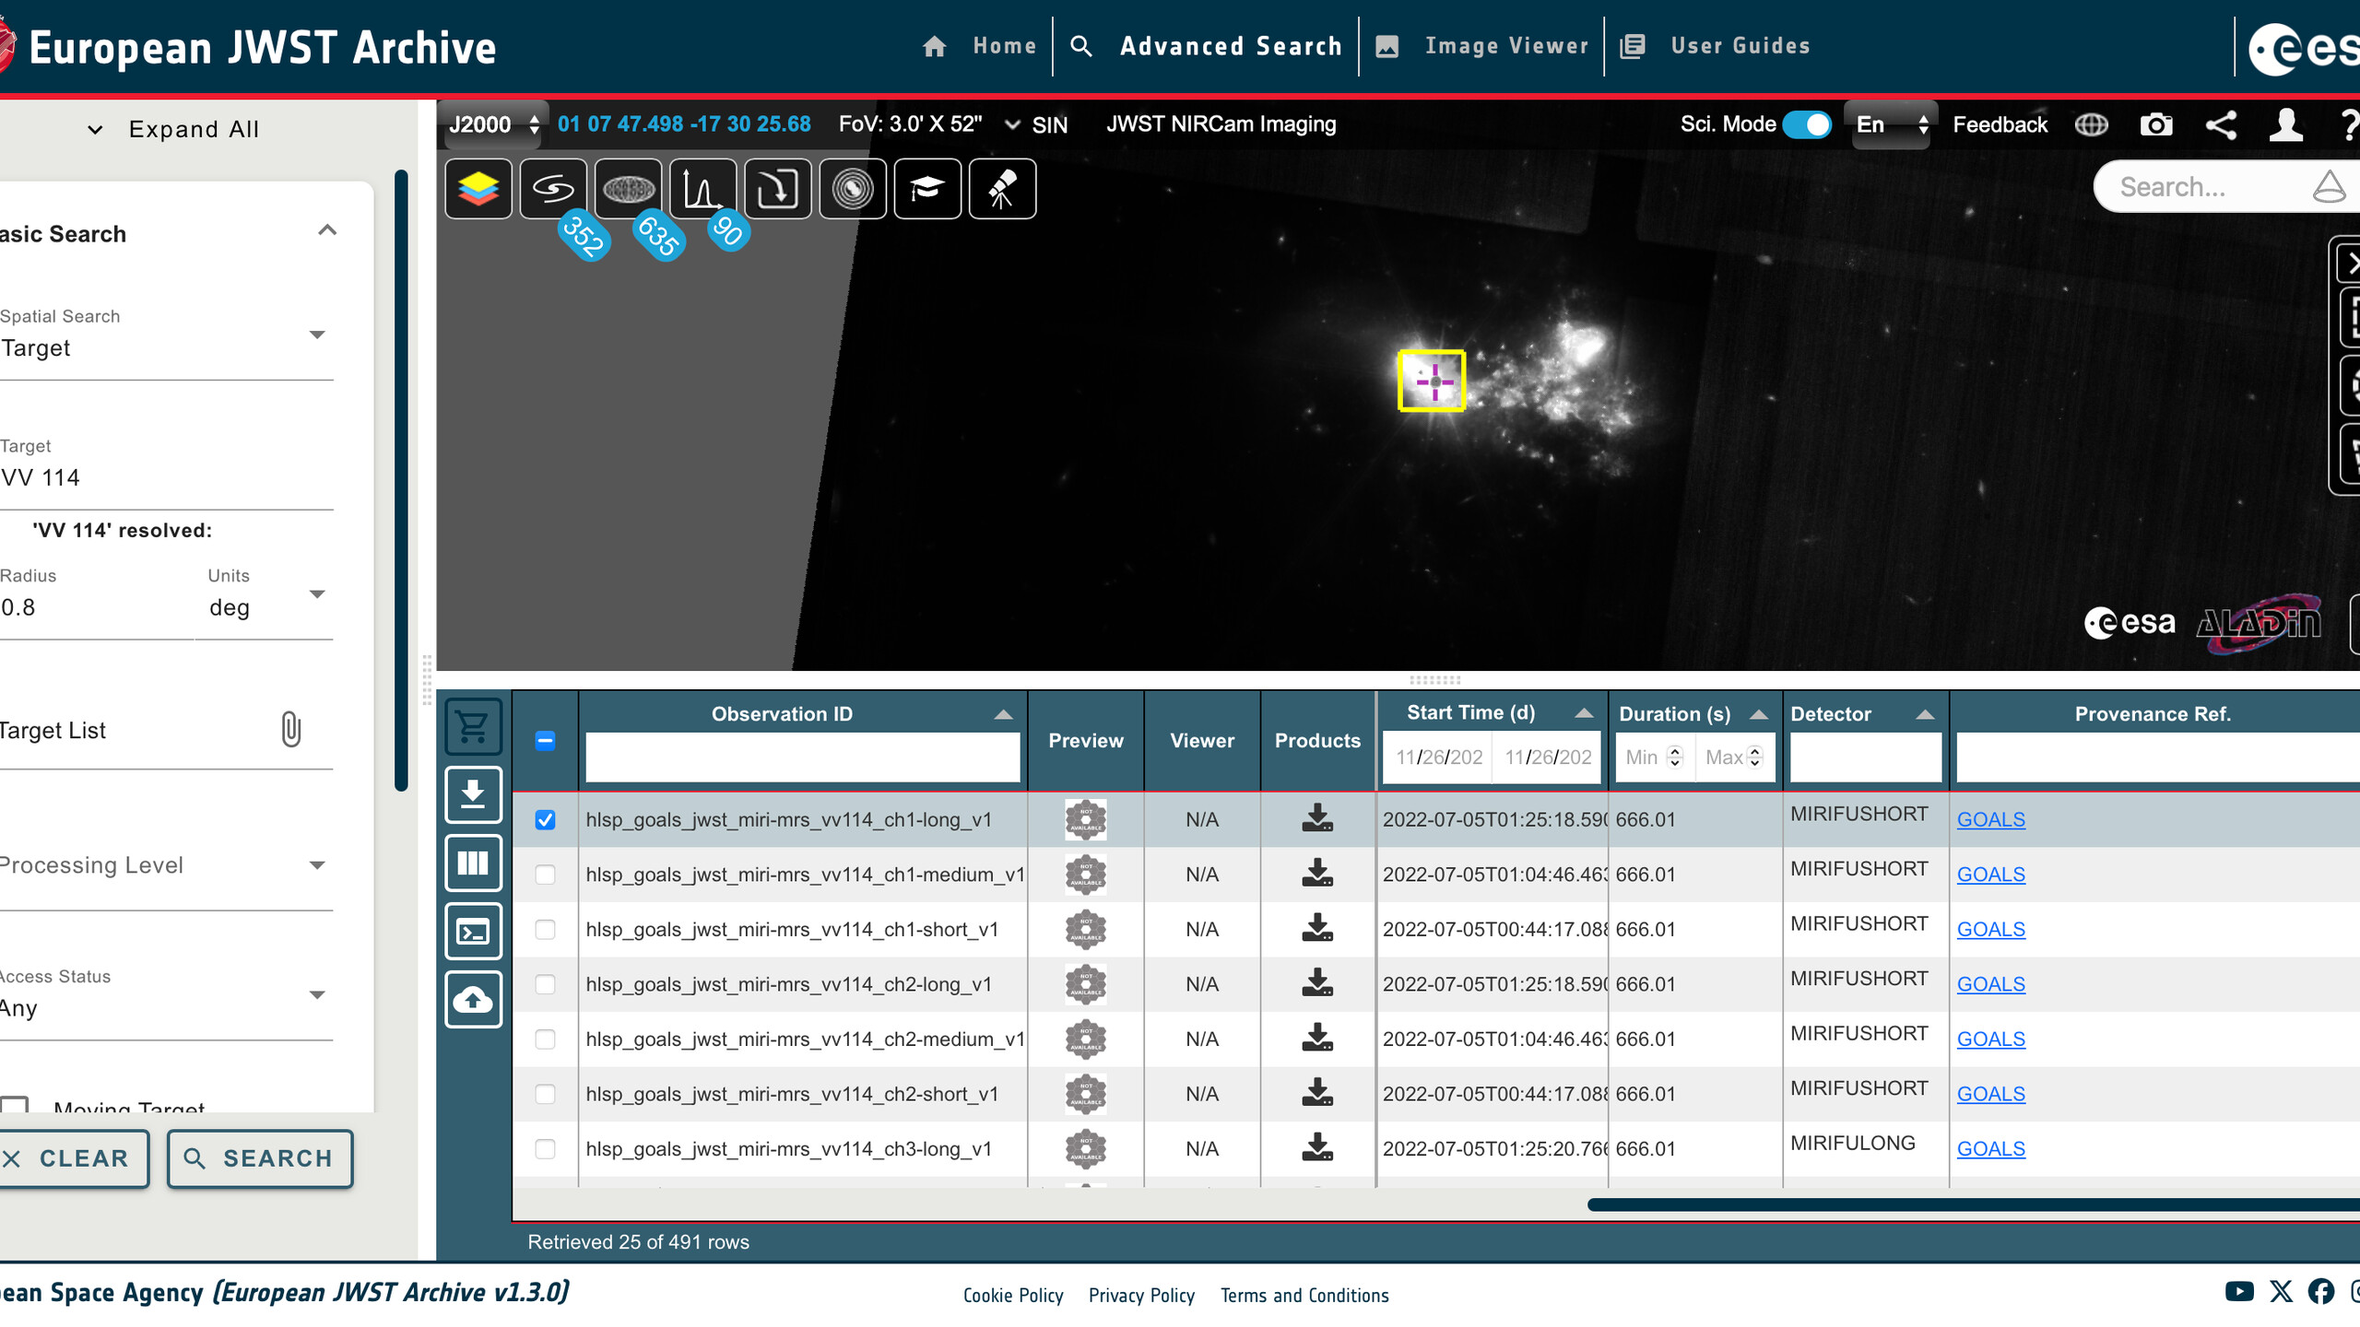Screen dimensions: 2360x1327
Task: Open the Spatial Search Target dropdown
Action: pos(316,335)
